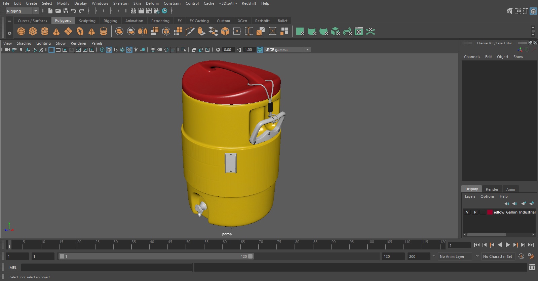
Task: Switch to the Sculpting shelf tab
Action: tap(87, 21)
